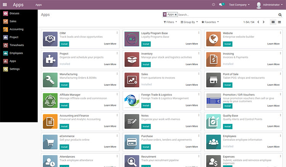Remove the Apps search filter tag
The image size is (286, 167).
click(x=176, y=14)
